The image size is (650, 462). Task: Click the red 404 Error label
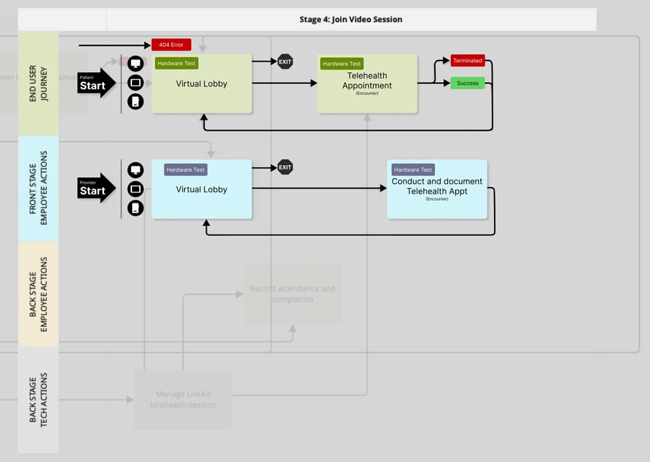click(172, 45)
